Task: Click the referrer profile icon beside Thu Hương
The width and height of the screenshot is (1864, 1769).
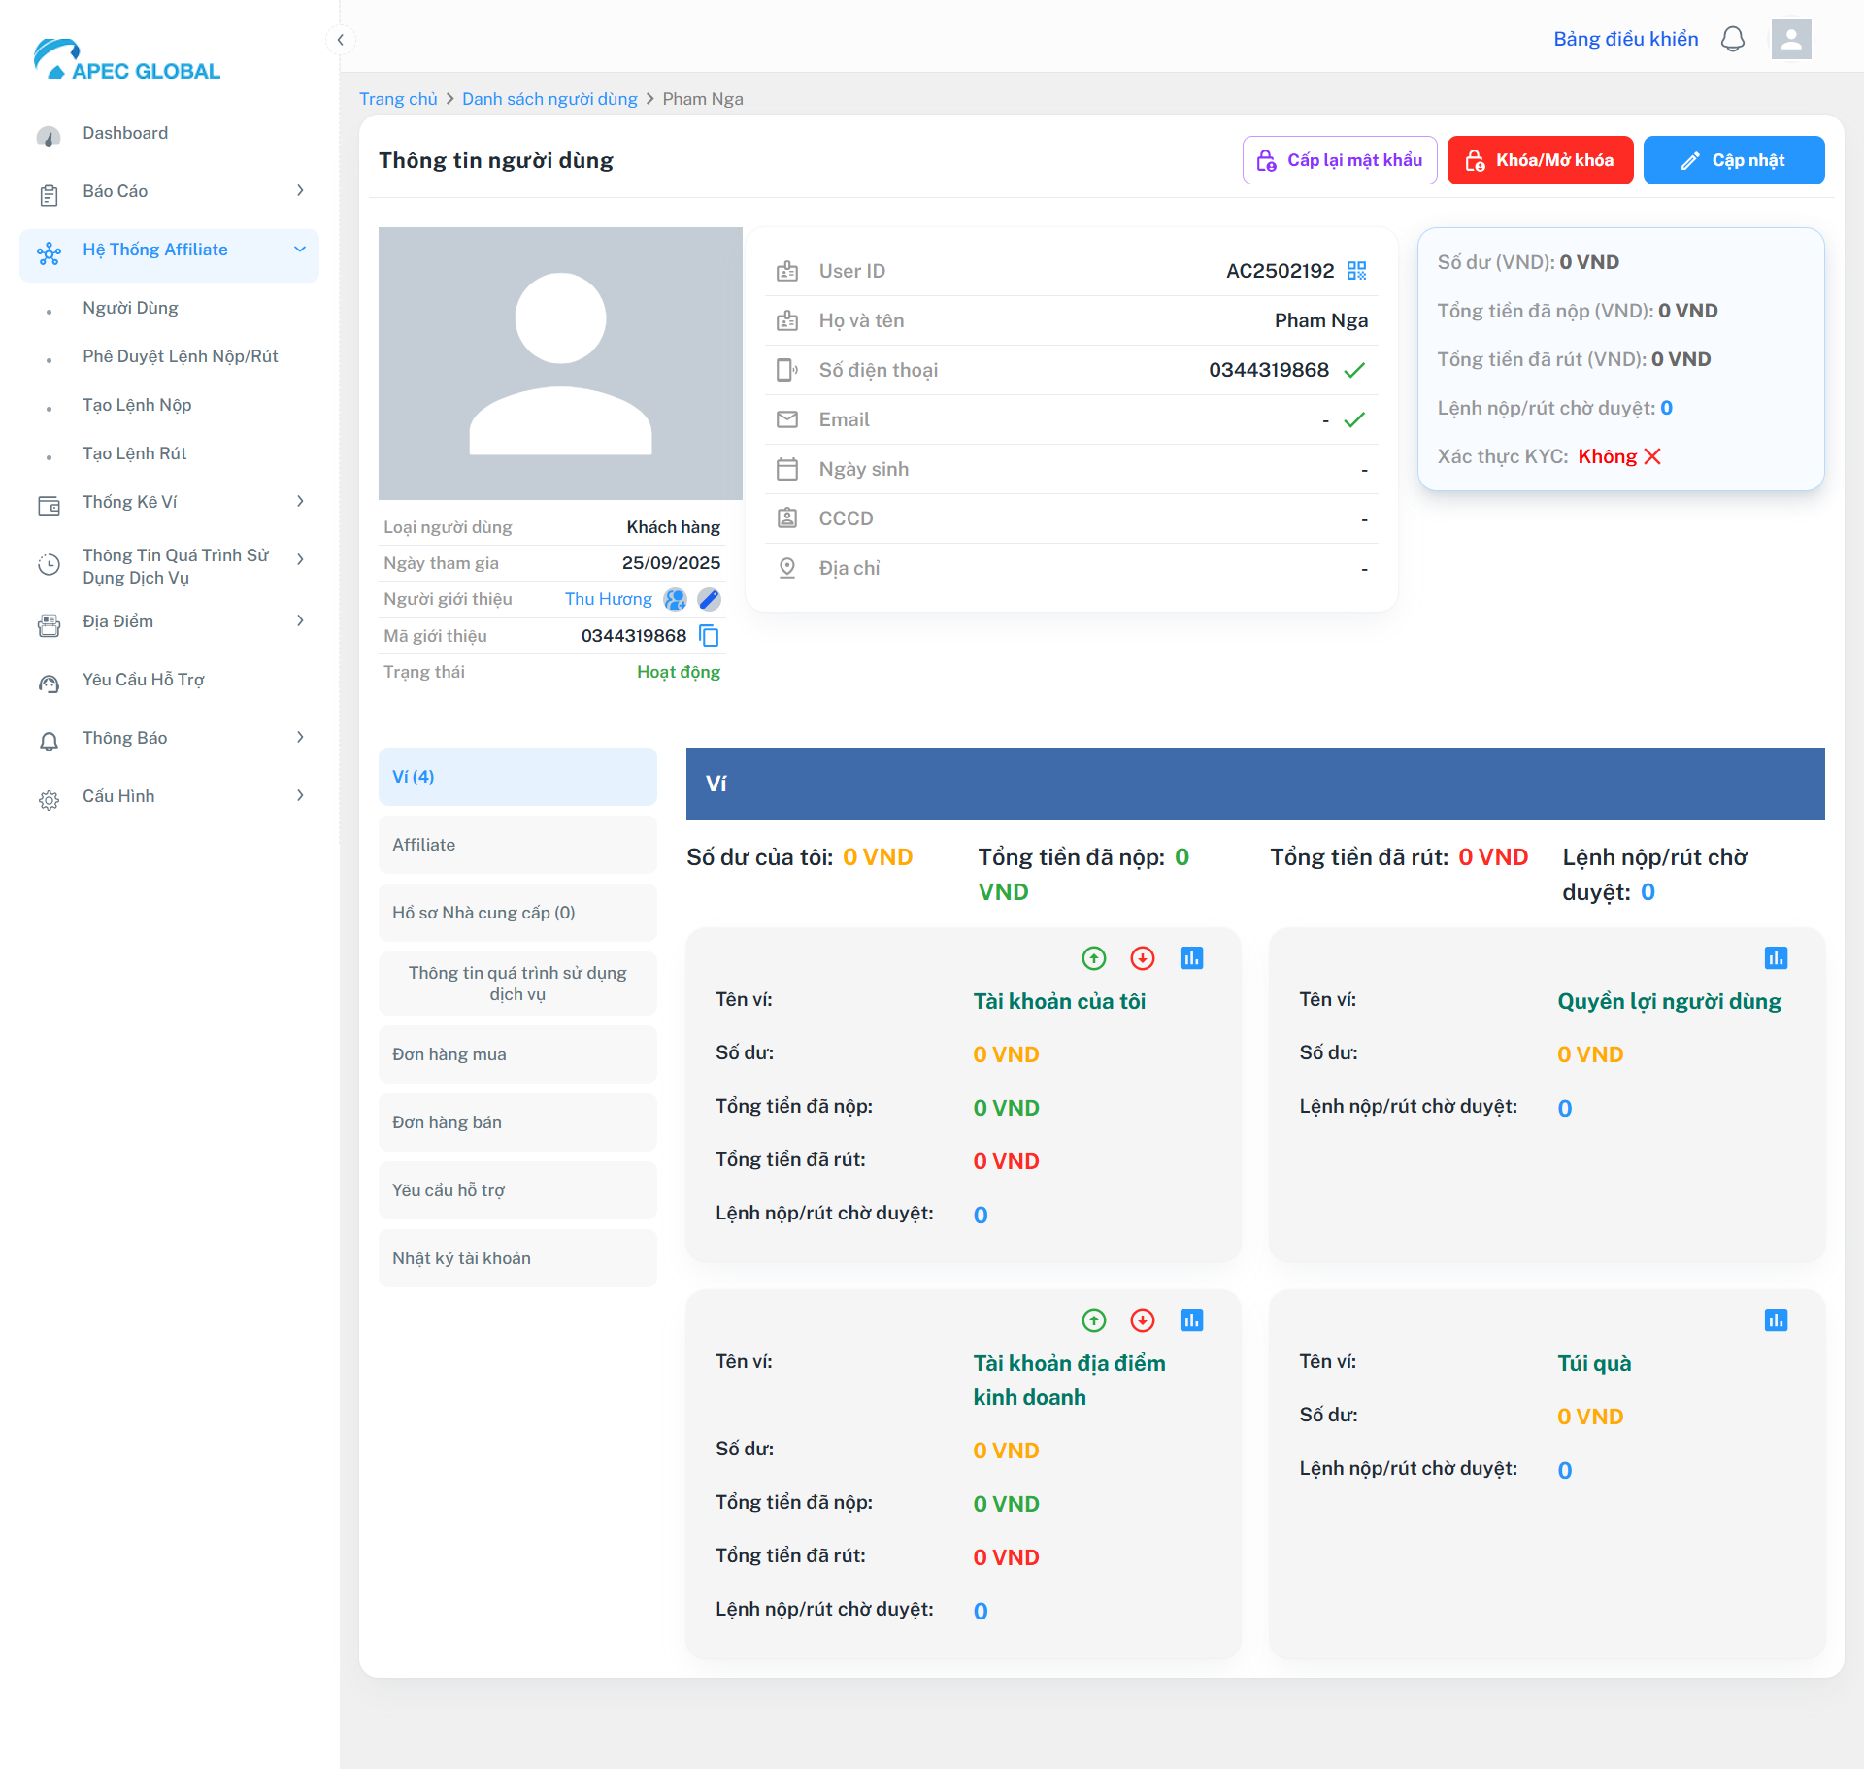Action: [675, 599]
